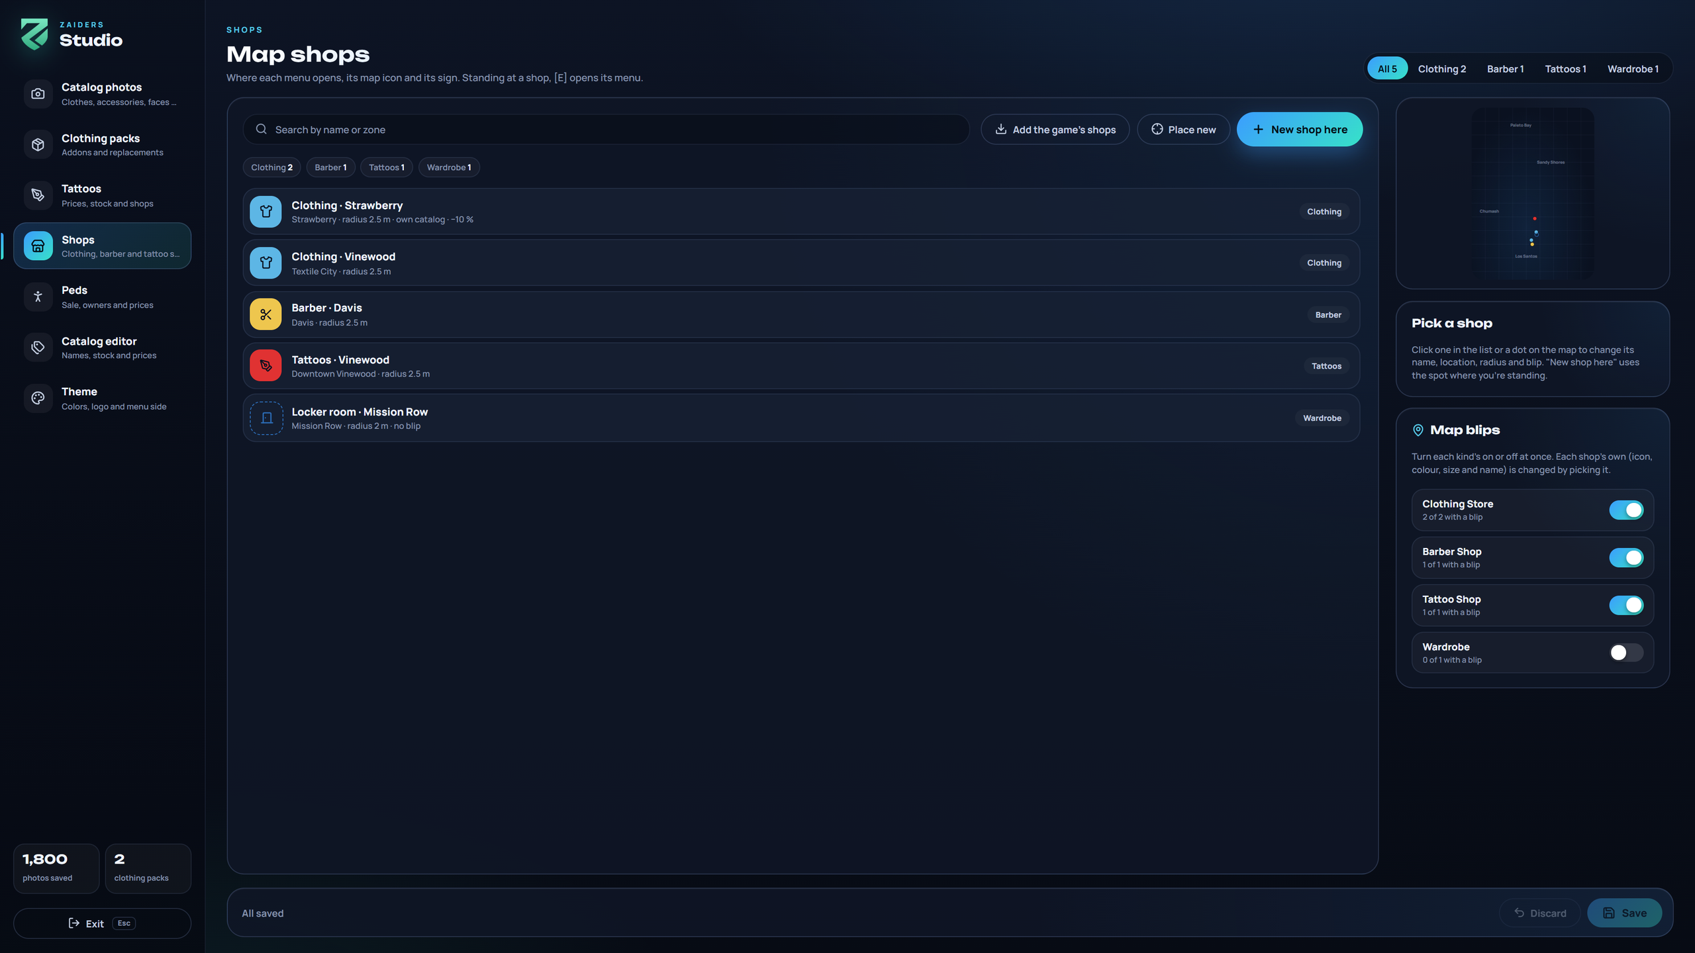The height and width of the screenshot is (953, 1695).
Task: Click the mini map thumbnail
Action: point(1532,193)
